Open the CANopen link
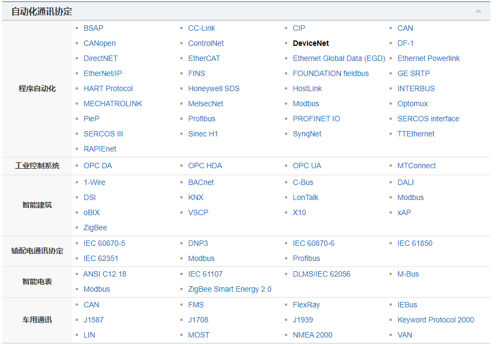 click(x=99, y=43)
